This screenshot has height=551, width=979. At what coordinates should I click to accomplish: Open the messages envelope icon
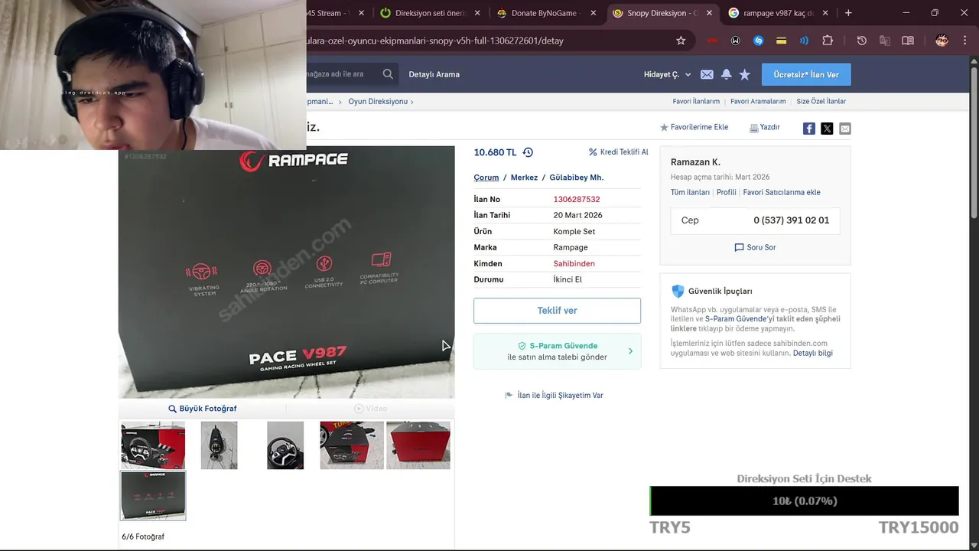click(x=707, y=74)
